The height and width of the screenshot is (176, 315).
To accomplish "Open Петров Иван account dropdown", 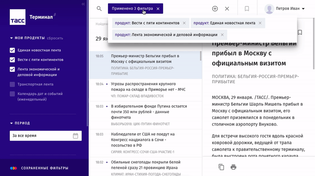I will click(x=290, y=9).
